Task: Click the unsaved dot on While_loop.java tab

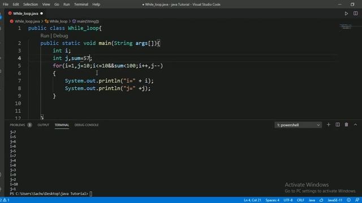Action: pos(41,14)
